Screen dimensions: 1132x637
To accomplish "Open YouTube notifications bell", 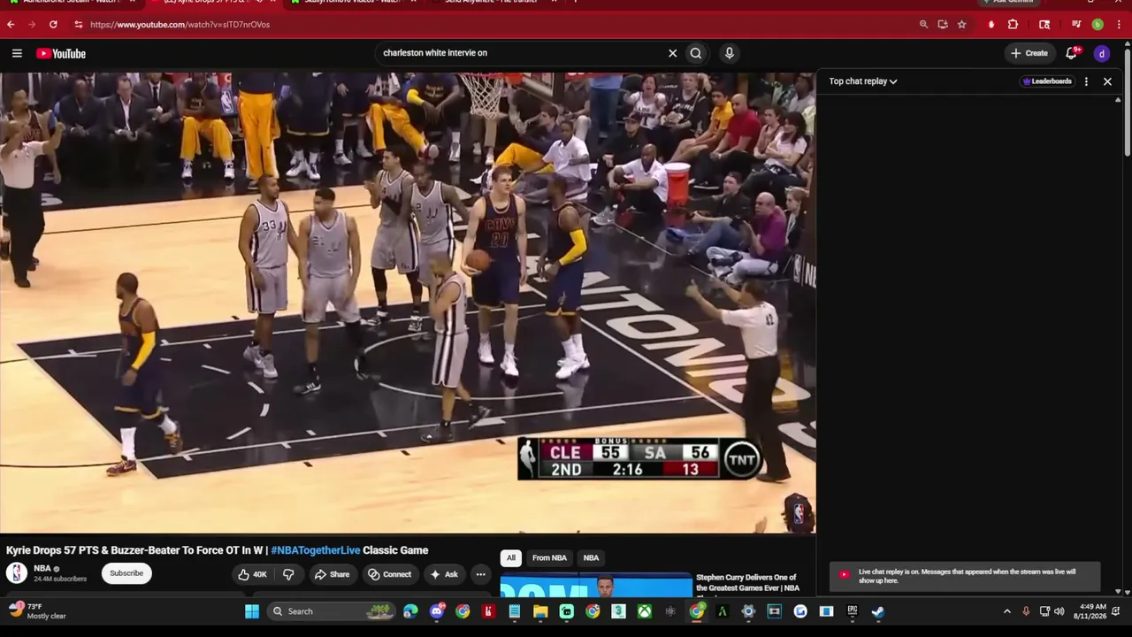I will [x=1072, y=53].
